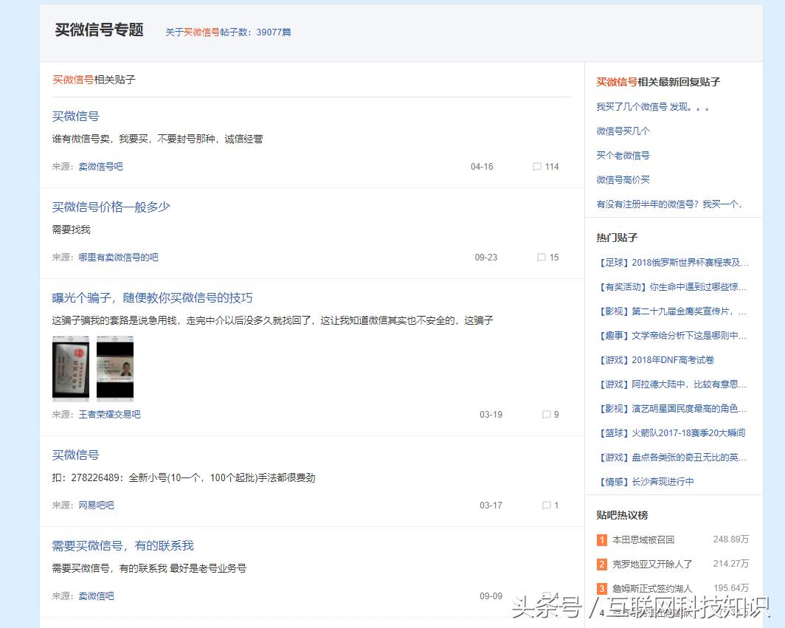Open 哪里有卖微信号的吧 source link

click(x=117, y=258)
